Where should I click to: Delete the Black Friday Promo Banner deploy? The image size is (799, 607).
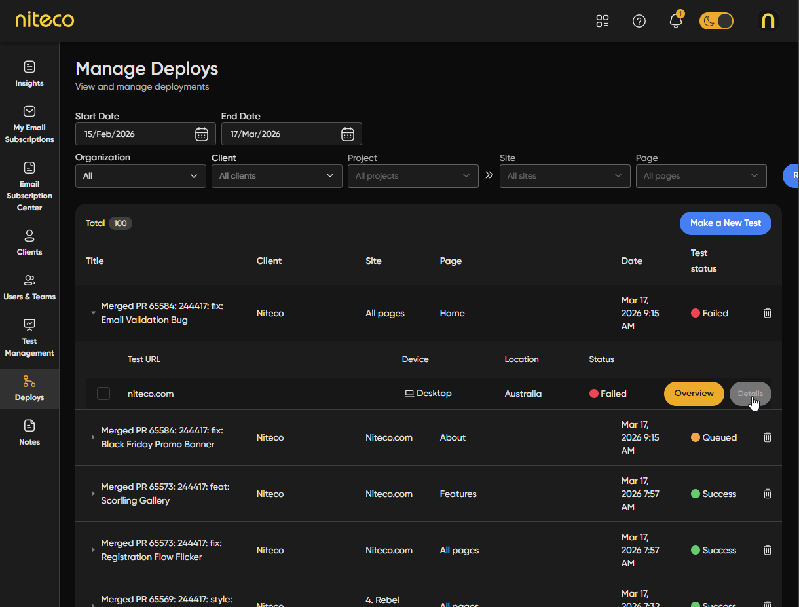click(768, 437)
